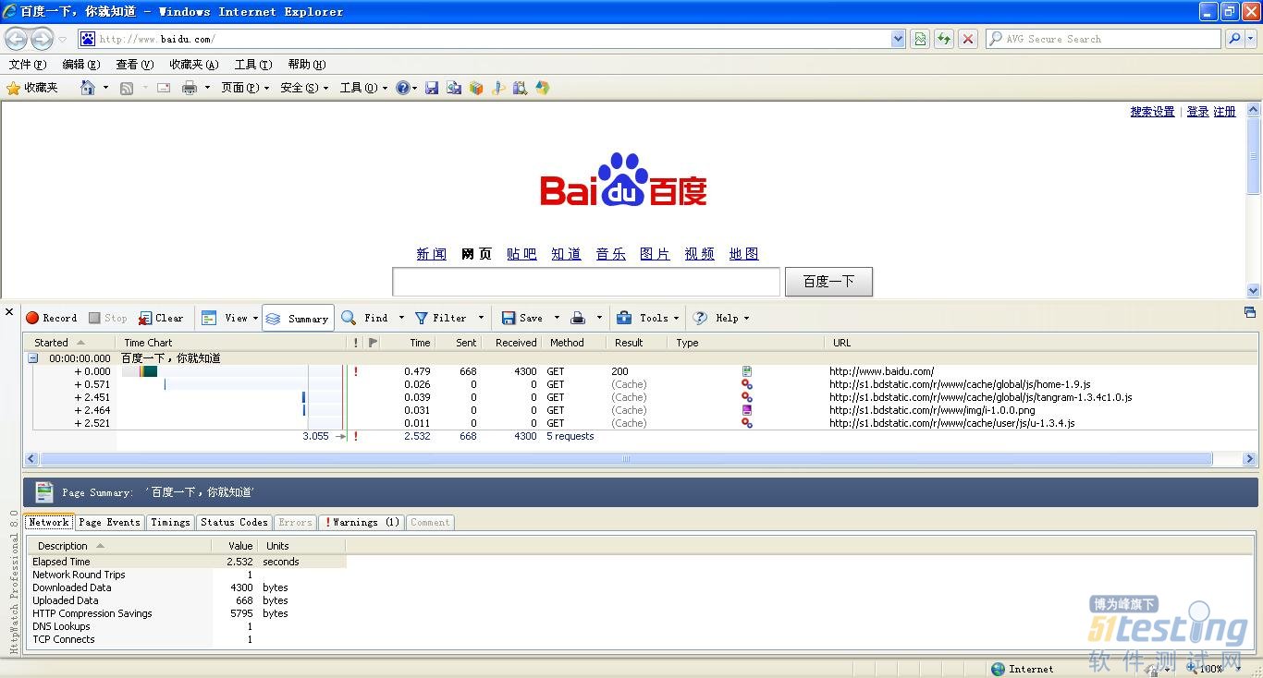Click the IE Forward arrow button
The width and height of the screenshot is (1263, 678).
(x=42, y=39)
